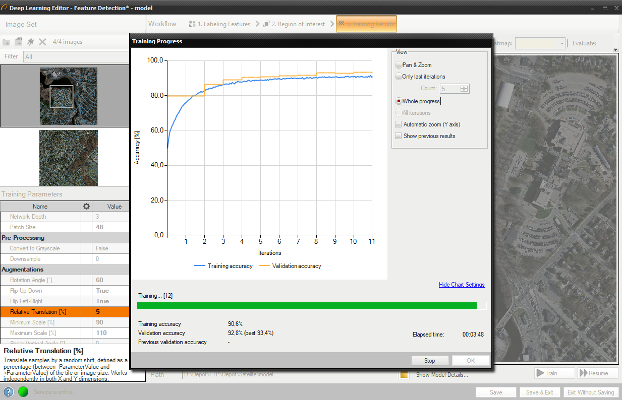Click the Count spinner arrows
The width and height of the screenshot is (622, 400).
click(x=464, y=89)
